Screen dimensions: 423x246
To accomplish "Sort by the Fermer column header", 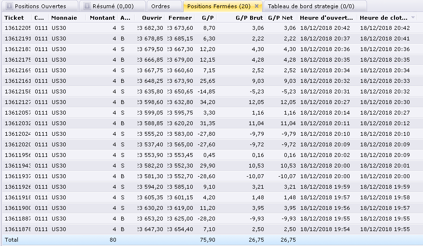I will coord(180,18).
